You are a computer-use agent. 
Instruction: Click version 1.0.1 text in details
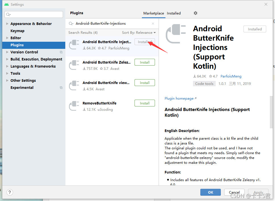(x=222, y=84)
